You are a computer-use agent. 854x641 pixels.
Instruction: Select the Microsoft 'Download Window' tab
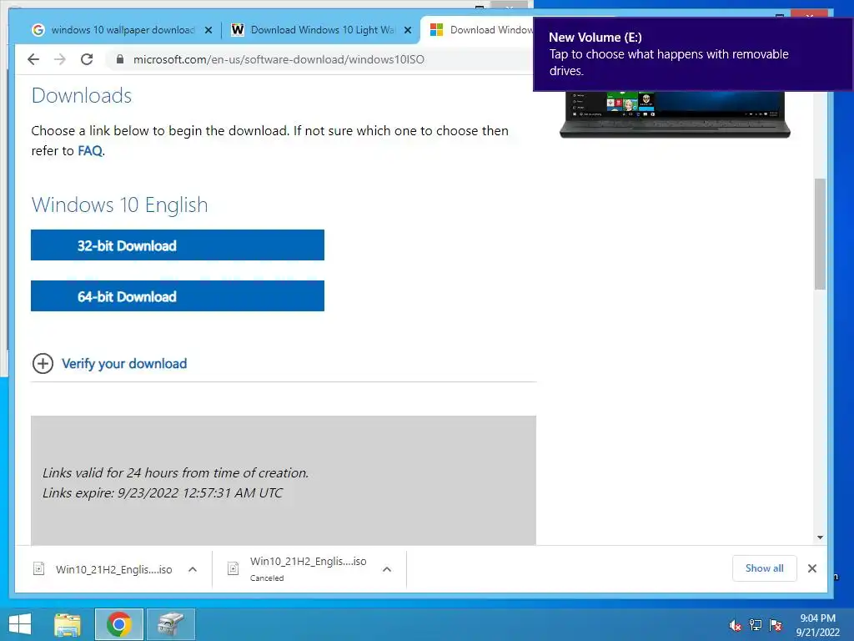coord(480,30)
